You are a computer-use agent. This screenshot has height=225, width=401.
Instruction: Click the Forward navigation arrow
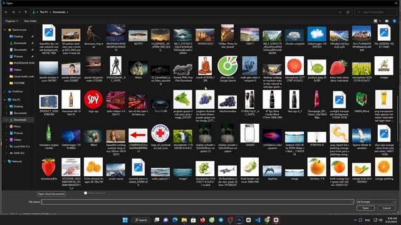point(13,12)
